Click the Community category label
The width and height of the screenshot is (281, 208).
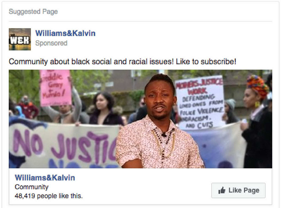pos(32,187)
